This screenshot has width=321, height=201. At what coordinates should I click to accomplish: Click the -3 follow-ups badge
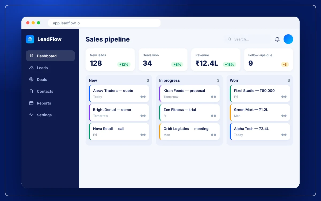(285, 64)
